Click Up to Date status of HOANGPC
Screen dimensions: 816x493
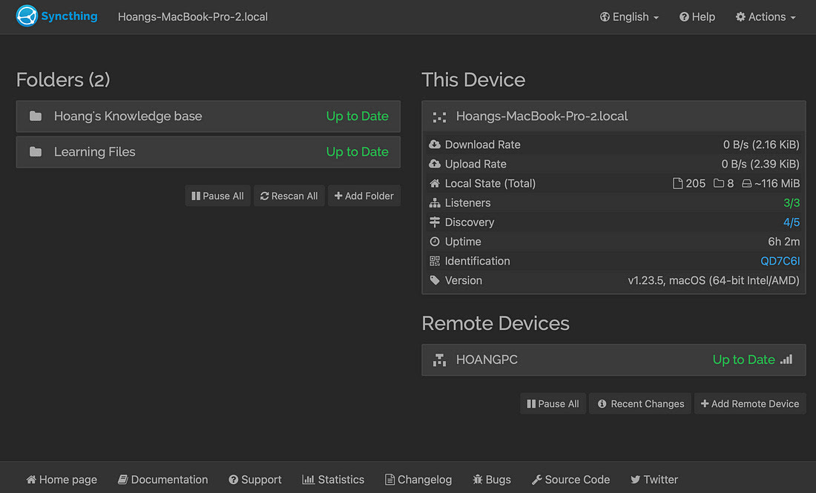pos(743,360)
